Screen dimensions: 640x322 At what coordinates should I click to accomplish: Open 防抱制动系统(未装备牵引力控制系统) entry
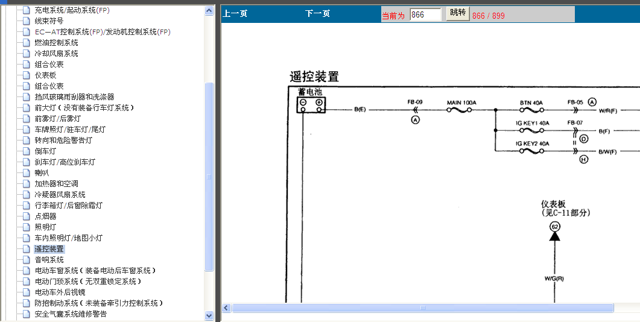99,303
